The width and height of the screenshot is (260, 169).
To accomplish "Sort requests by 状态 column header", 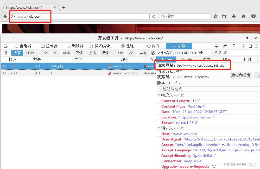I will click(x=12, y=59).
